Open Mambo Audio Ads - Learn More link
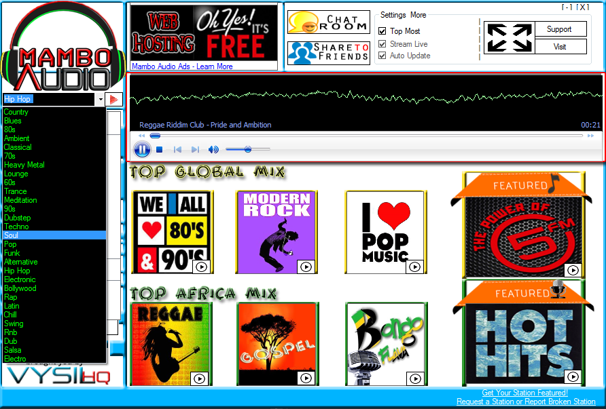This screenshot has width=606, height=409. pos(182,66)
